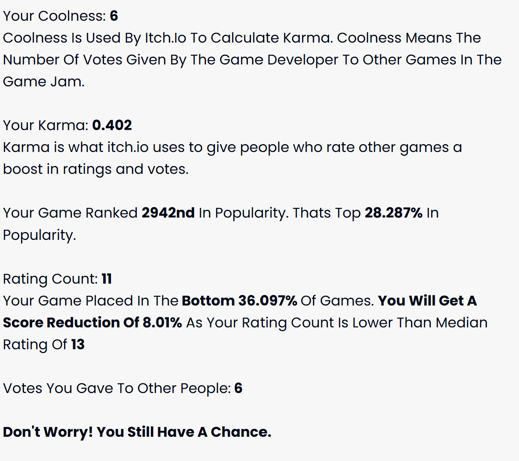The image size is (519, 461).
Task: Click 'You Will Get A' bold text
Action: pyautogui.click(x=428, y=301)
